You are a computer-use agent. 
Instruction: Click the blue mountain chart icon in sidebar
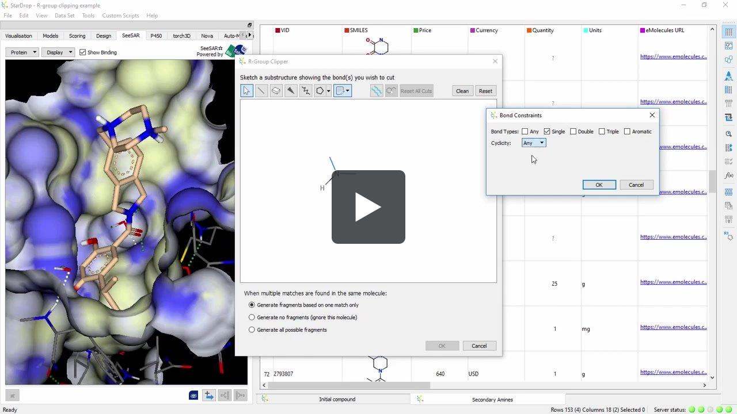pyautogui.click(x=729, y=75)
